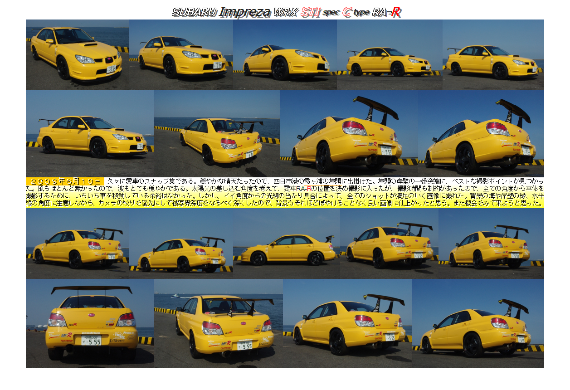Open the first photo below the text paragraph
The image size is (570, 390).
(x=78, y=244)
